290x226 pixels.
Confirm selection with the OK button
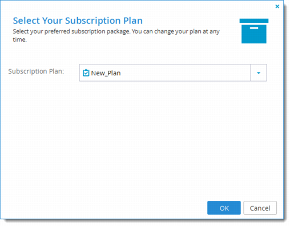click(224, 208)
